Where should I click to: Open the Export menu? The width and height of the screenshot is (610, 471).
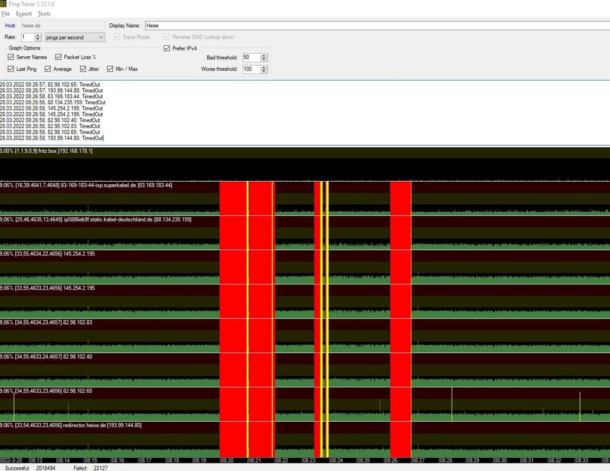tap(23, 13)
